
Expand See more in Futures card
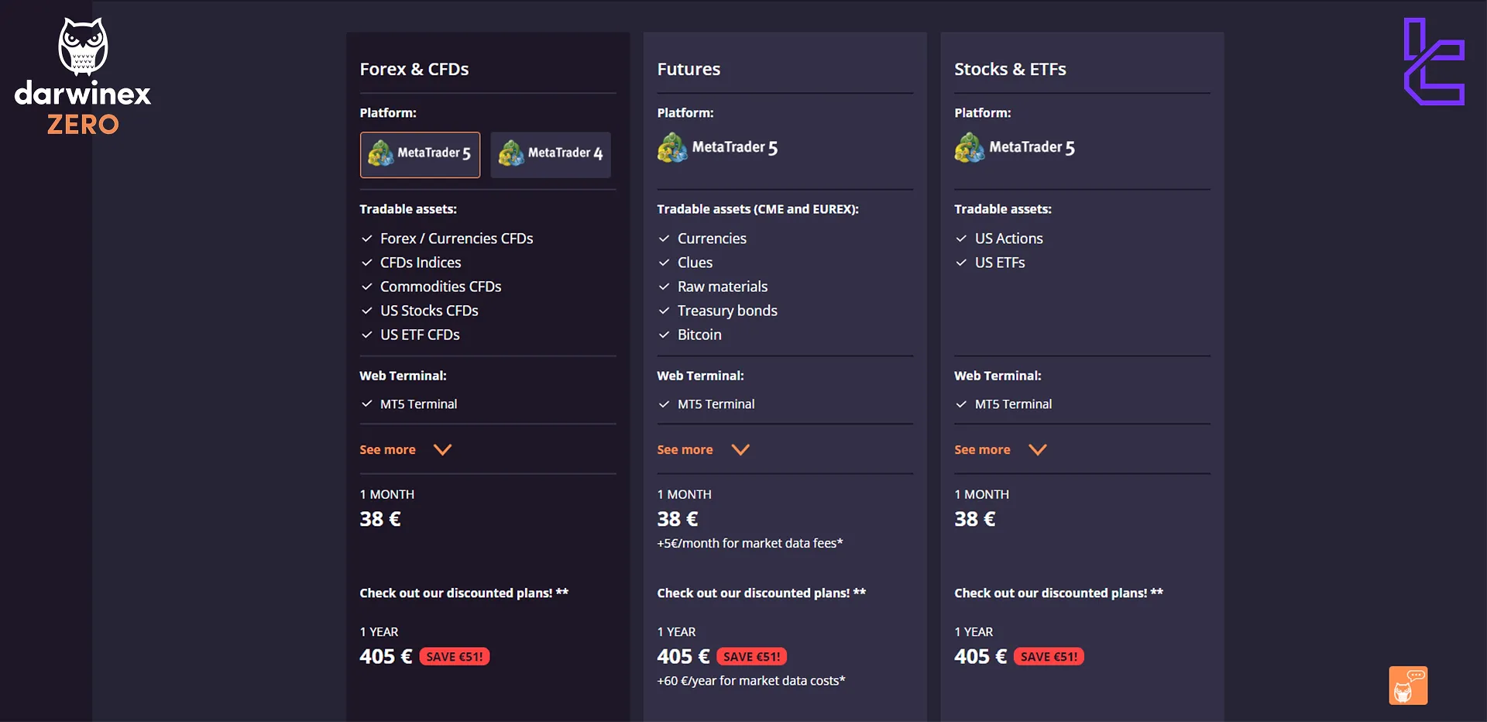click(702, 450)
